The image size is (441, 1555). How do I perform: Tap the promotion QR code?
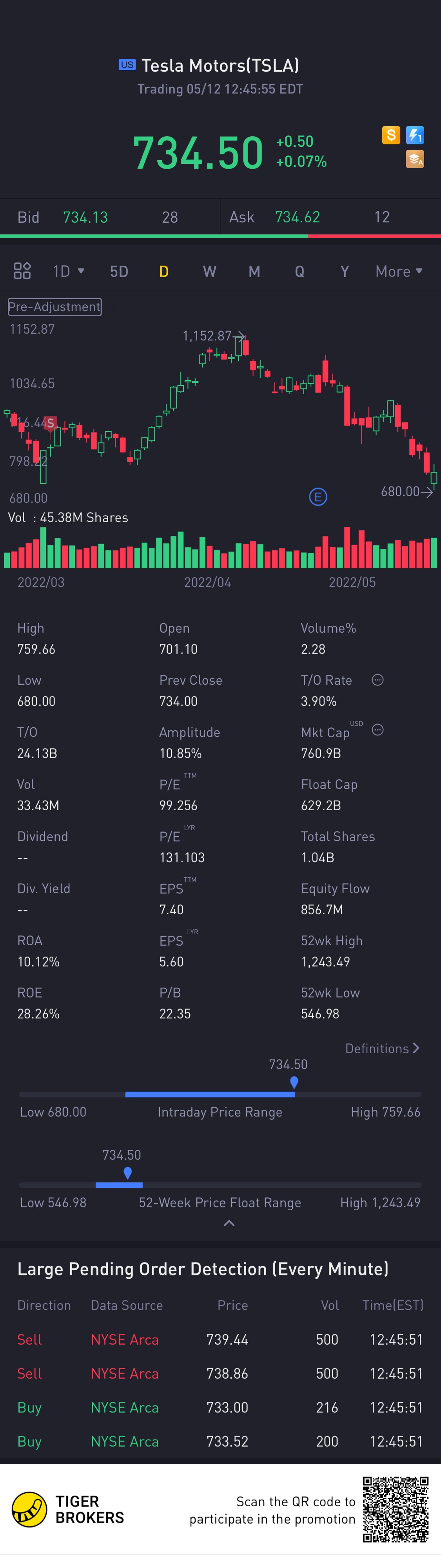point(395,1509)
